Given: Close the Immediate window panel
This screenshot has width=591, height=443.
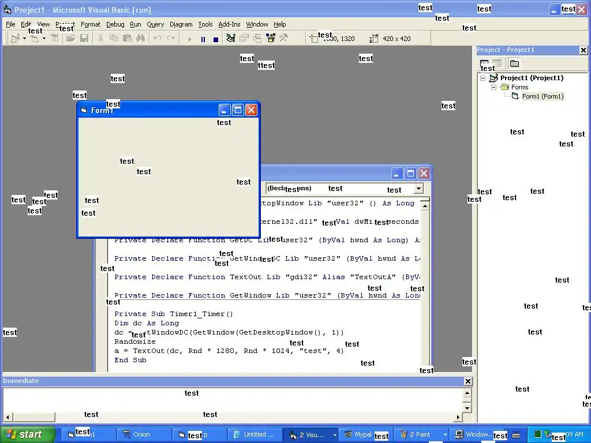Looking at the screenshot, I should pos(467,381).
